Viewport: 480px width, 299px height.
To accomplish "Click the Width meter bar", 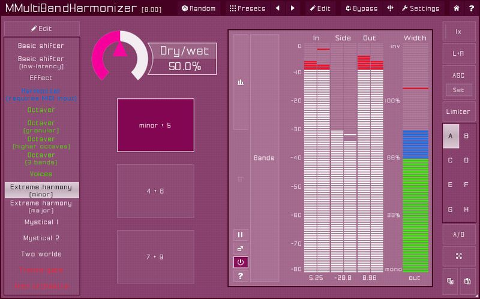I will click(415, 158).
